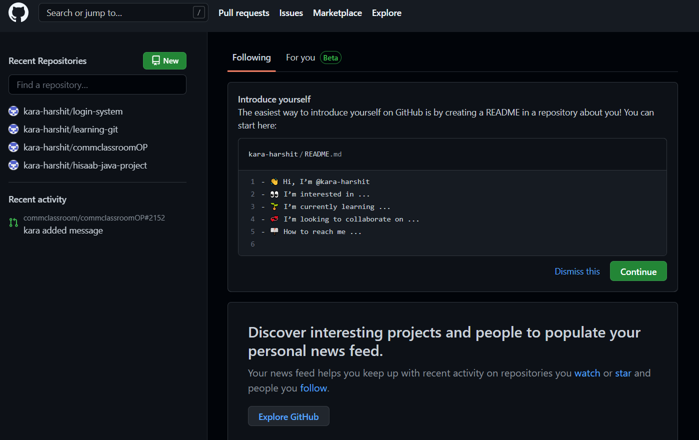Click avatar icon beside kara-harshit/login-system
Screen dimensions: 699x440
pyautogui.click(x=13, y=111)
